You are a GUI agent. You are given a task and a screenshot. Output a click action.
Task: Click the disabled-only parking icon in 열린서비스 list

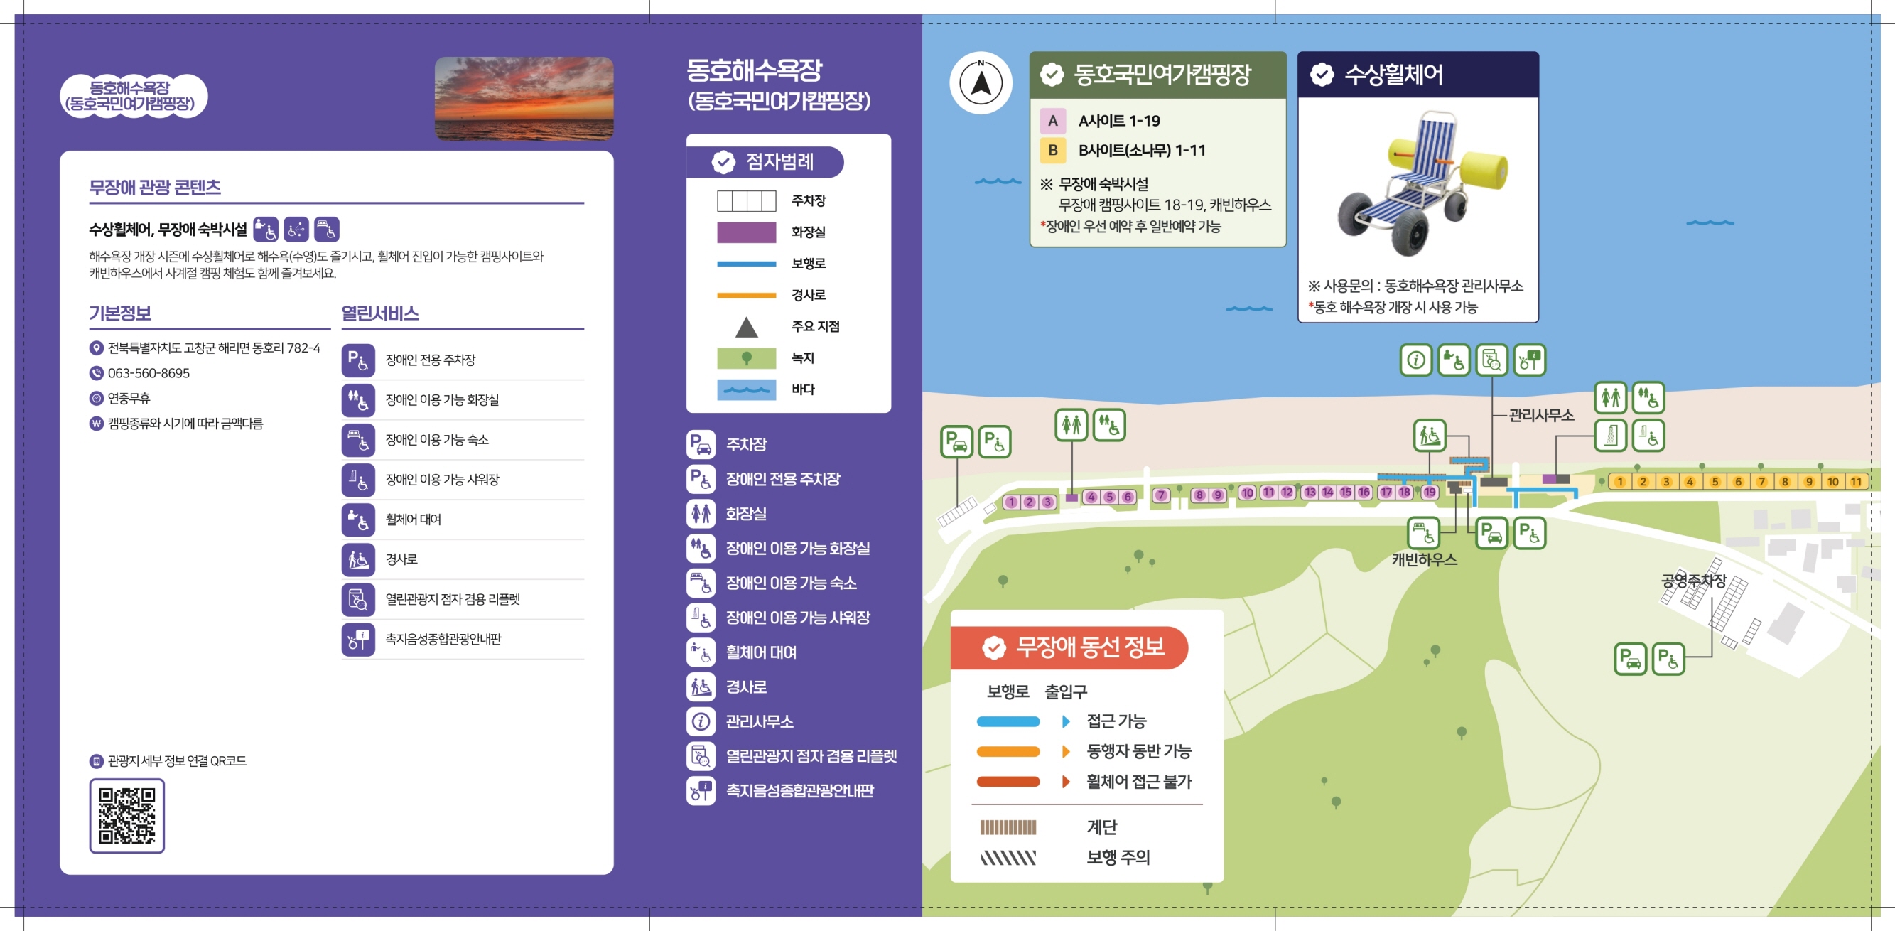(358, 360)
